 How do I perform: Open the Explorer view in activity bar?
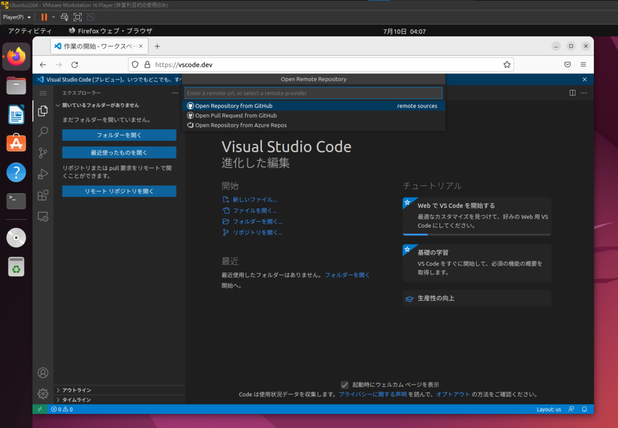click(x=43, y=110)
